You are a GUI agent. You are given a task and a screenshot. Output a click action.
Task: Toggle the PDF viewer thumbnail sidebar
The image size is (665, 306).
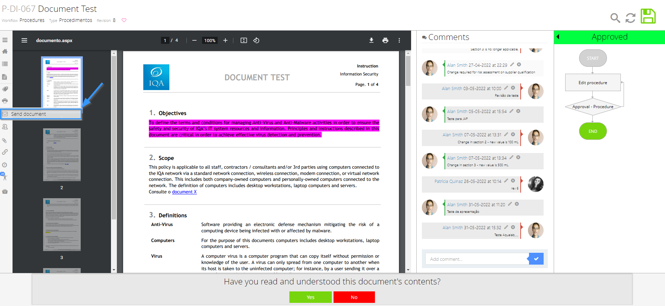coord(24,40)
